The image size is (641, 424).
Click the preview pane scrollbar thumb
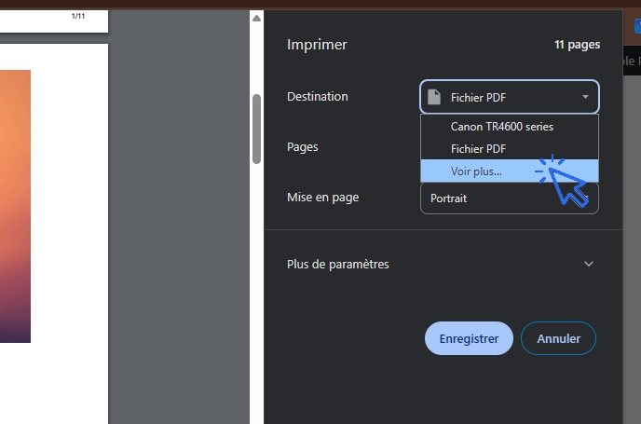[256, 129]
